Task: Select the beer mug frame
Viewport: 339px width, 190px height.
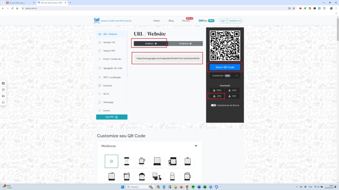Action: [187, 176]
